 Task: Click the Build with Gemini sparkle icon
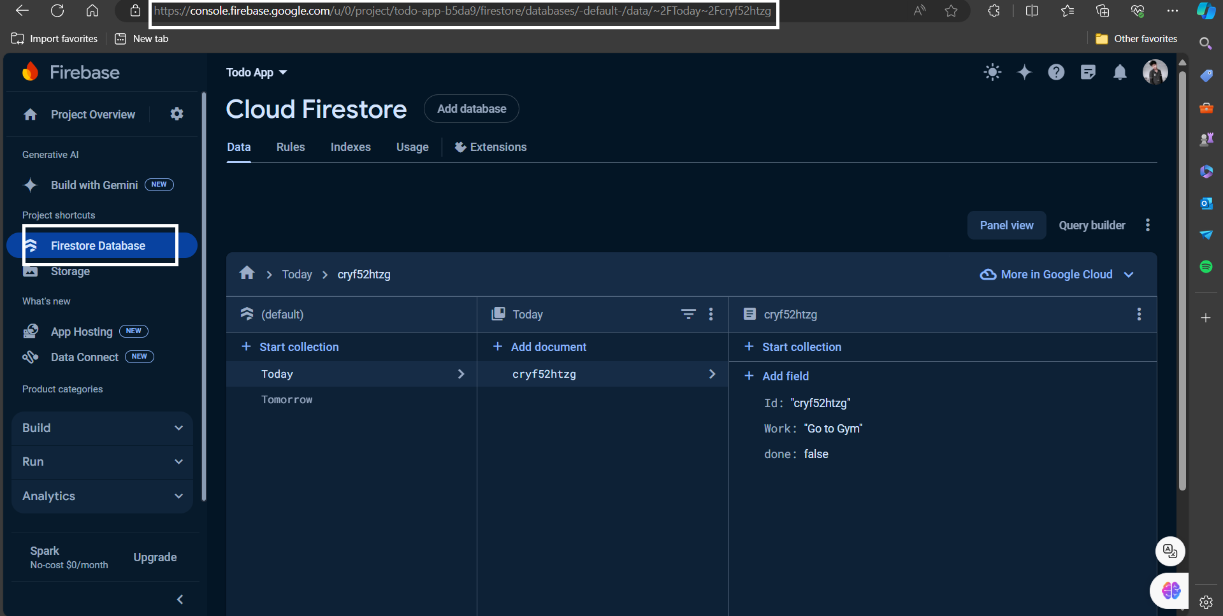click(30, 185)
